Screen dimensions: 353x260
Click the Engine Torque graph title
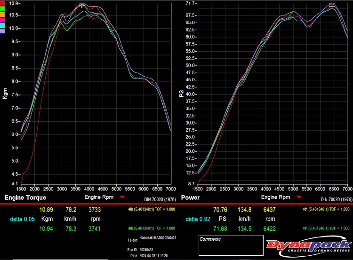(x=25, y=197)
